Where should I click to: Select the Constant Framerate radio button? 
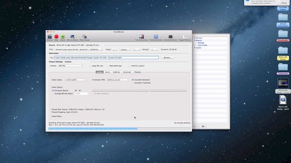[x=133, y=83]
